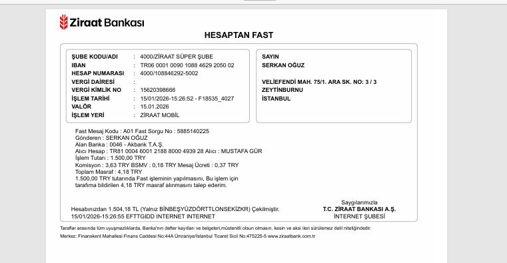The height and width of the screenshot is (263, 507).
Task: Click the SERKAN OĞUZ name under SAYIN
Action: point(283,65)
